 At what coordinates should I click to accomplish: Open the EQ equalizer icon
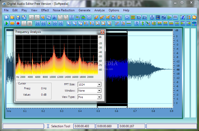(194, 23)
